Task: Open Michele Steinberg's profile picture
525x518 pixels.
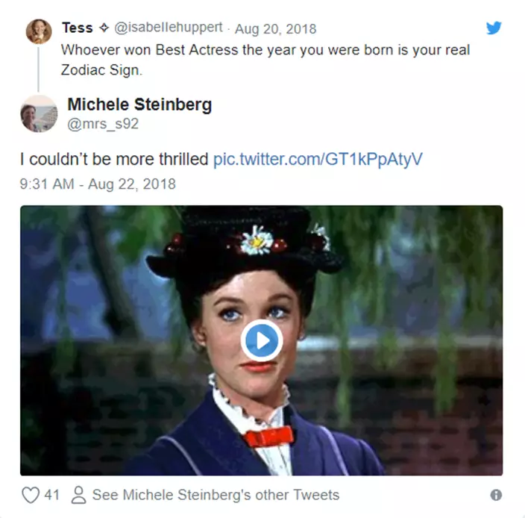Action: [x=39, y=114]
